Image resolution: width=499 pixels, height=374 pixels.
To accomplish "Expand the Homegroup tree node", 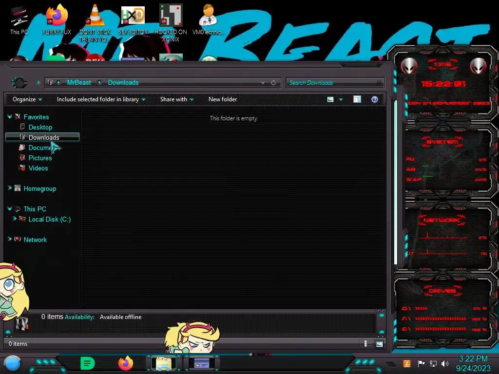I will (x=10, y=188).
